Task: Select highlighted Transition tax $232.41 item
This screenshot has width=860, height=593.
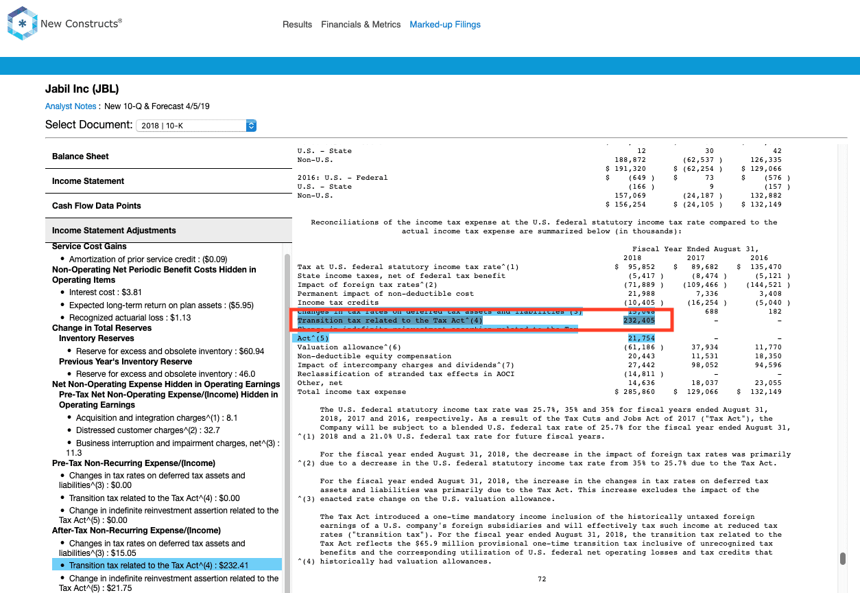Action: [x=167, y=566]
